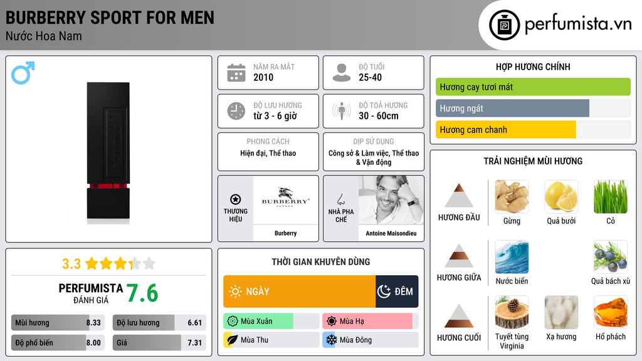Select the Ngày daytime bar segment

pos(299,291)
